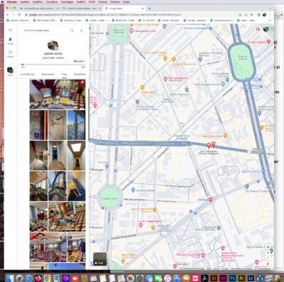This screenshot has width=284, height=282.
Task: Switch to the Contributi tab
Action: [x=28, y=75]
